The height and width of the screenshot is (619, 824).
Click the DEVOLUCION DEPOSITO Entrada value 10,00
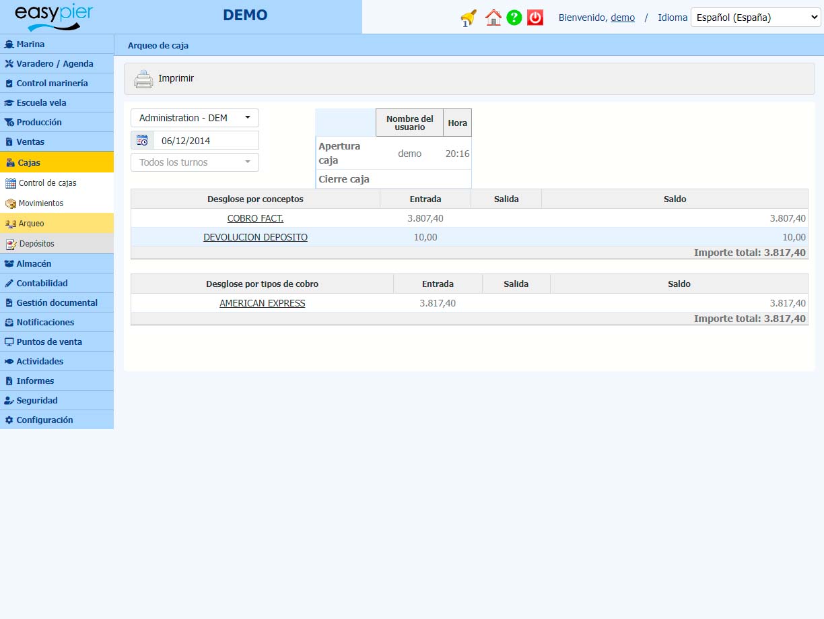(x=425, y=237)
